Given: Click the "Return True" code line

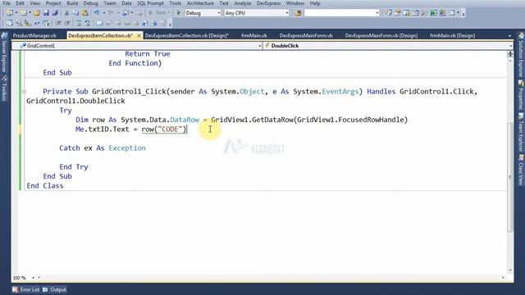Looking at the screenshot, I should [148, 54].
